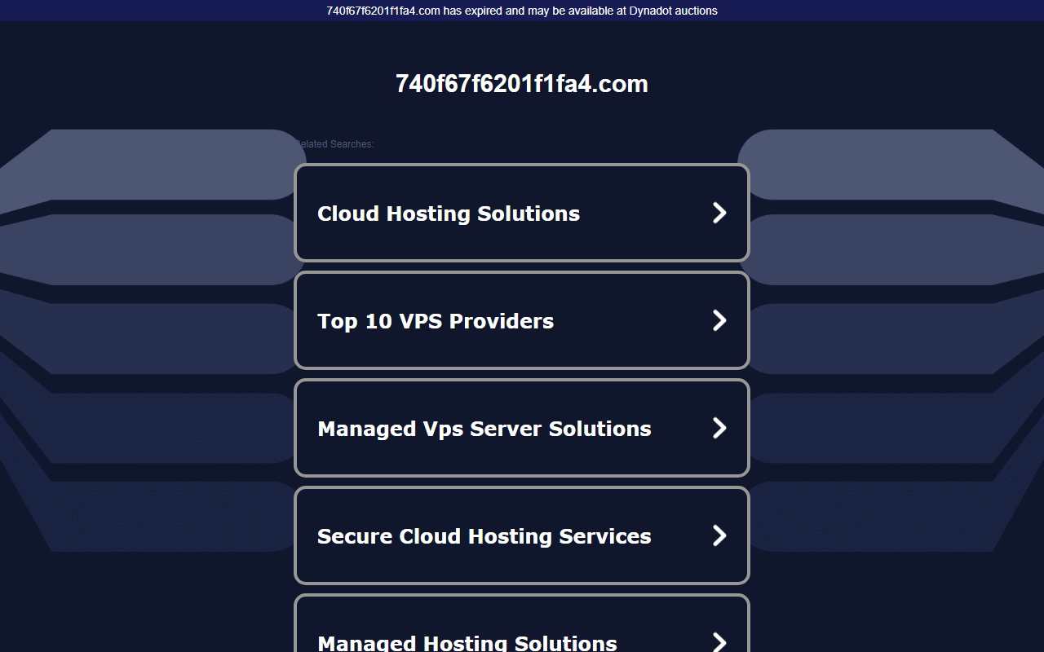Viewport: 1044px width, 652px height.
Task: Click the expired domain Dynadot auctions banner
Action: [x=522, y=11]
